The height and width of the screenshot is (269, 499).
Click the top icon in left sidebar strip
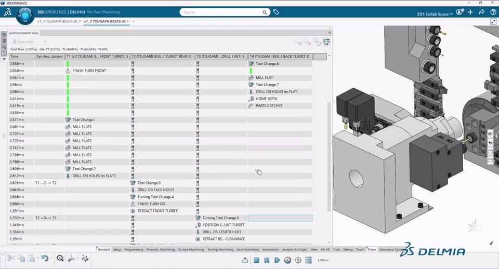(x=4, y=34)
